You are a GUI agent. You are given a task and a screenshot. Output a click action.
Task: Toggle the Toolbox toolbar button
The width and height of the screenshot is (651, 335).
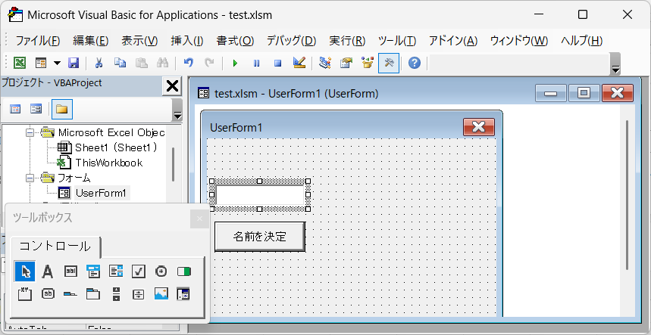click(x=389, y=63)
